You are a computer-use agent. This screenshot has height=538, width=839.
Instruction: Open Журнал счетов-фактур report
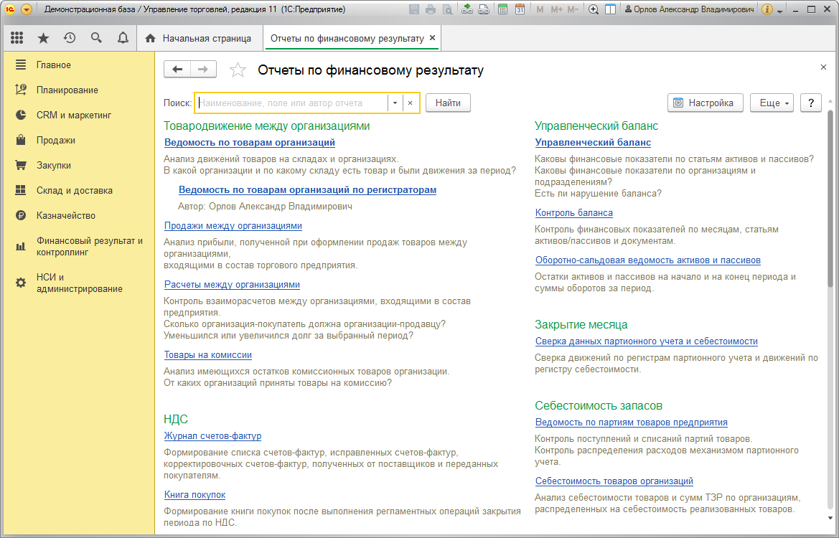pos(212,436)
